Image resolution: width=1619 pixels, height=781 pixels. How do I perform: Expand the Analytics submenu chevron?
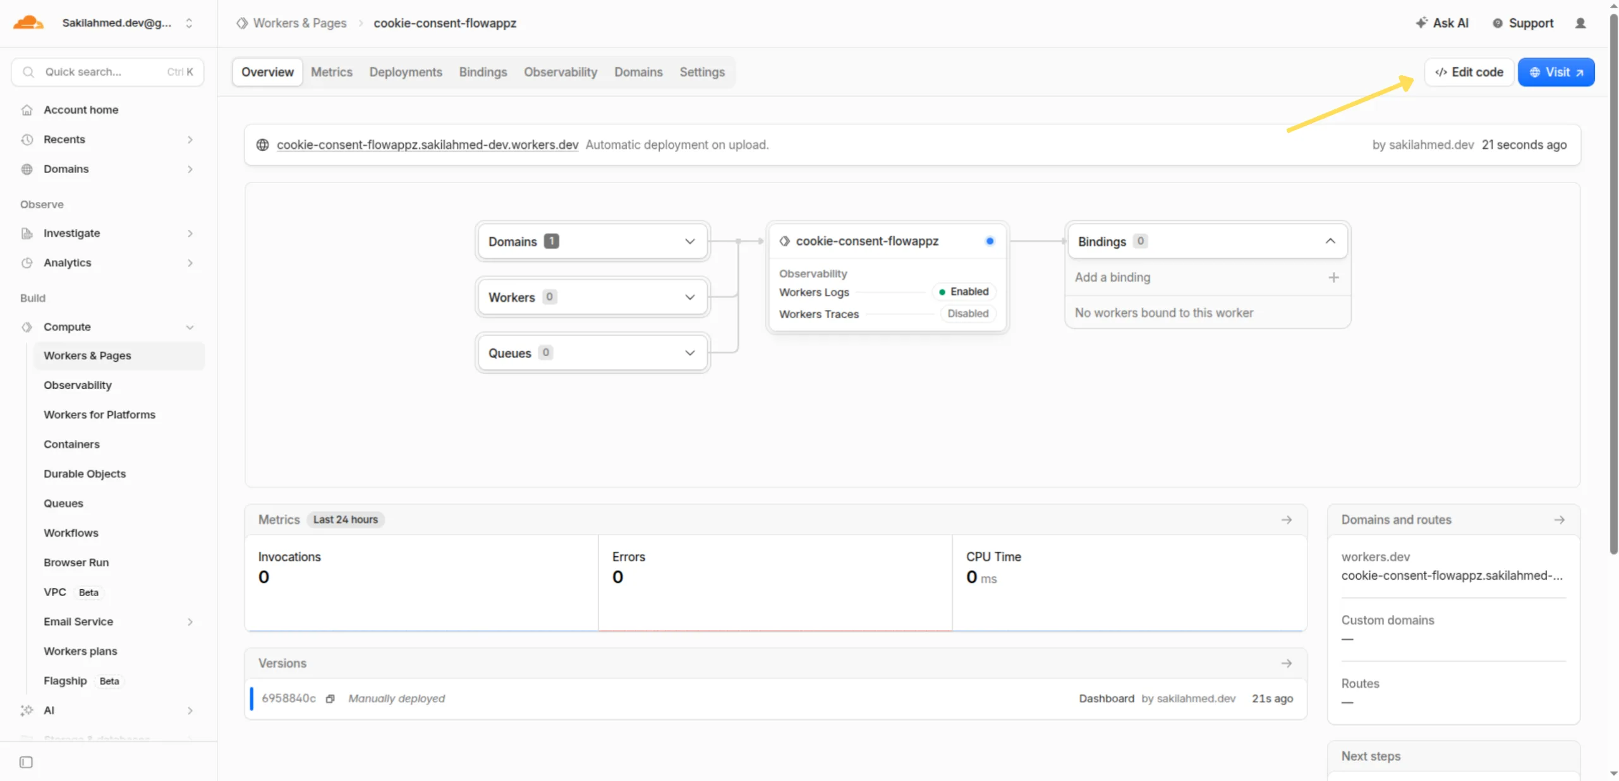coord(190,263)
